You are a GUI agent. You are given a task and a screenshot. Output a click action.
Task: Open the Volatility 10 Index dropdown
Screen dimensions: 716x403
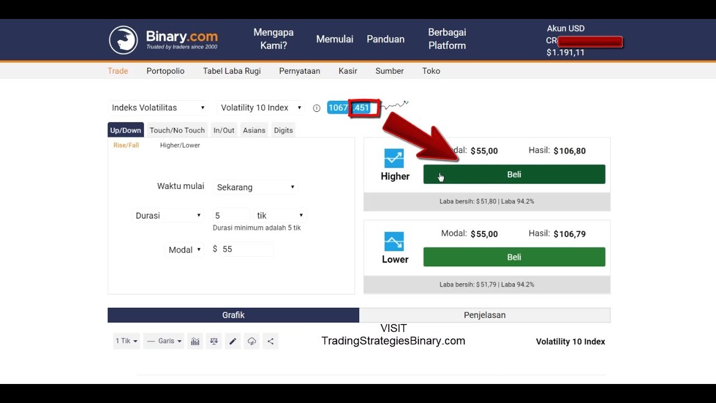coord(261,107)
